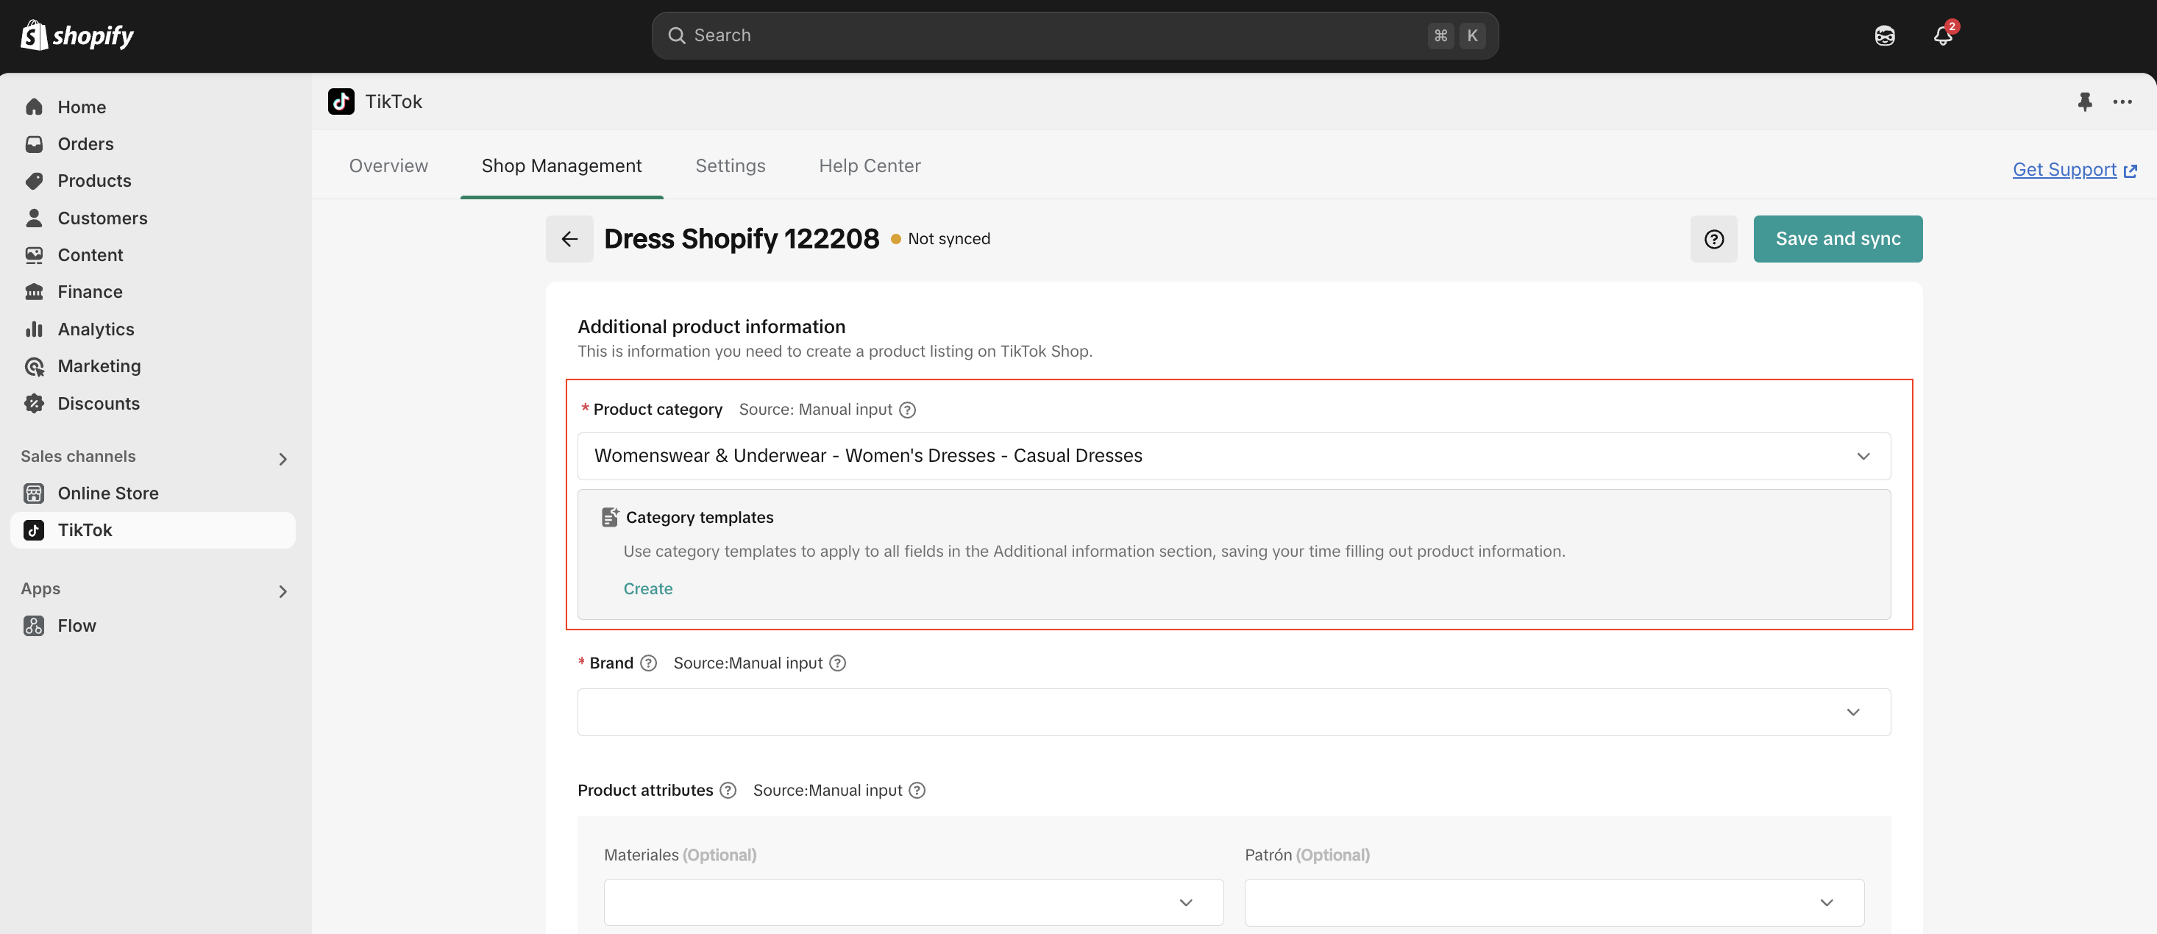Click the Home house icon in sidebar
This screenshot has width=2157, height=934.
[35, 107]
